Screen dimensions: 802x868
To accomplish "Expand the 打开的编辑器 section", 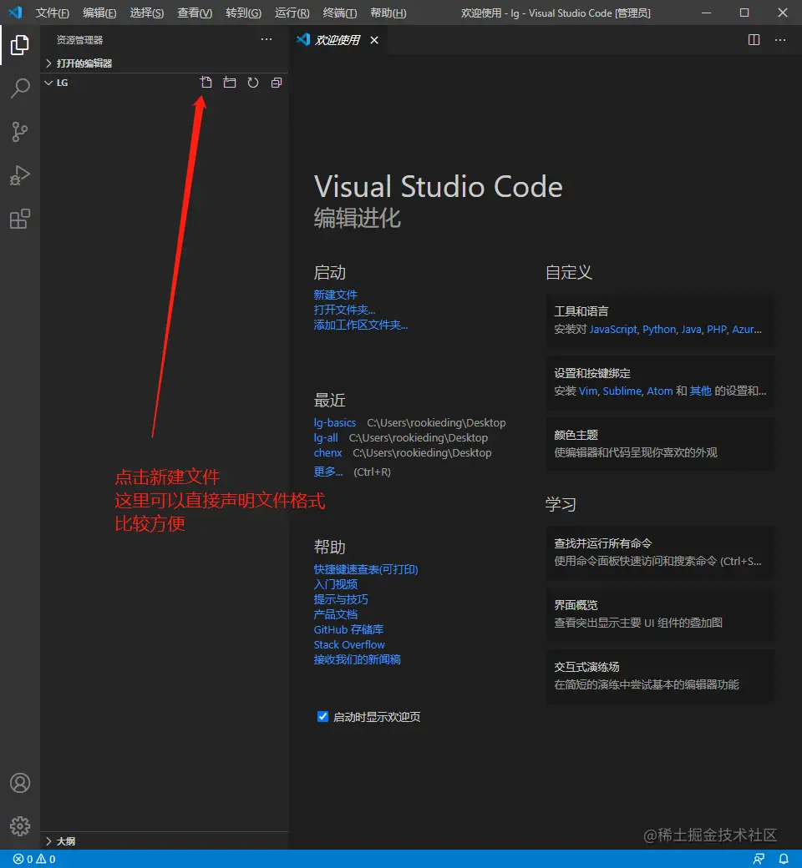I will coord(164,63).
